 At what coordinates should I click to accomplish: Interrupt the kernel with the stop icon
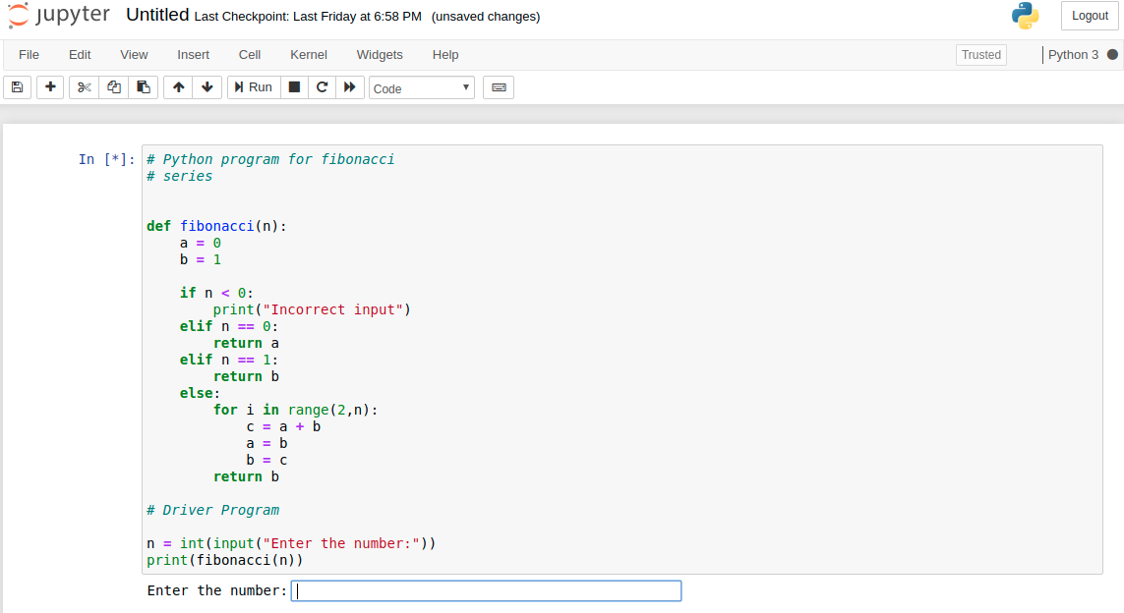294,87
